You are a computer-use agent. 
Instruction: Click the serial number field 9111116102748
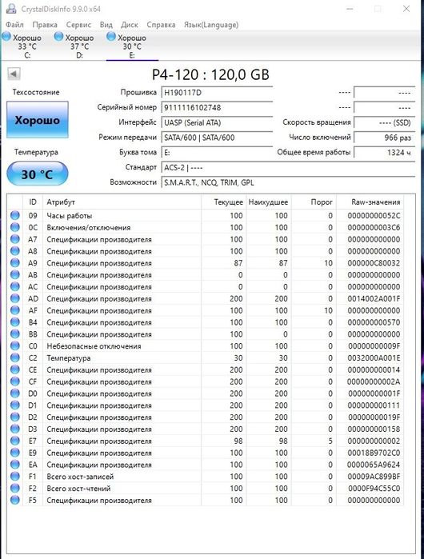(x=217, y=108)
